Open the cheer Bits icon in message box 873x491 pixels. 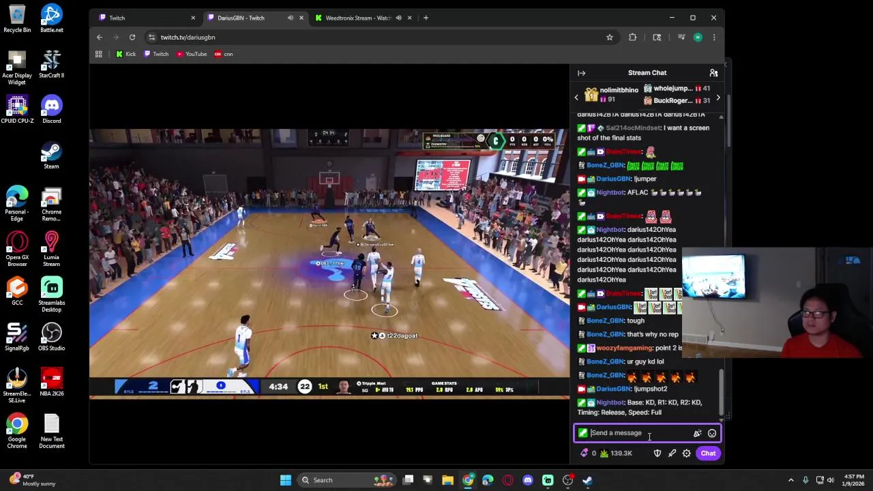click(x=697, y=433)
